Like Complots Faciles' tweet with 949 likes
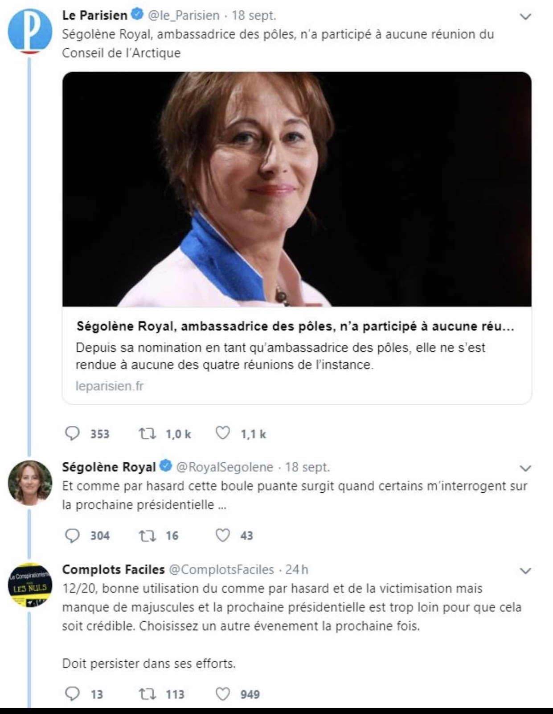 pyautogui.click(x=223, y=693)
